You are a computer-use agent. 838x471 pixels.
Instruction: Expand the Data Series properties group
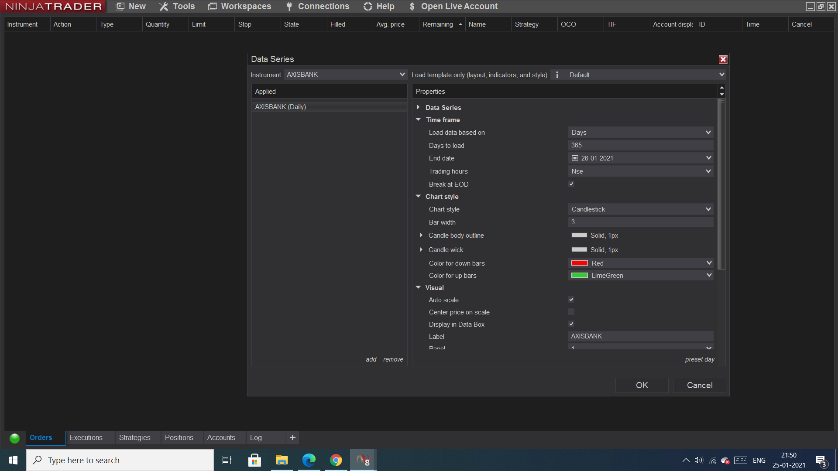tap(418, 107)
